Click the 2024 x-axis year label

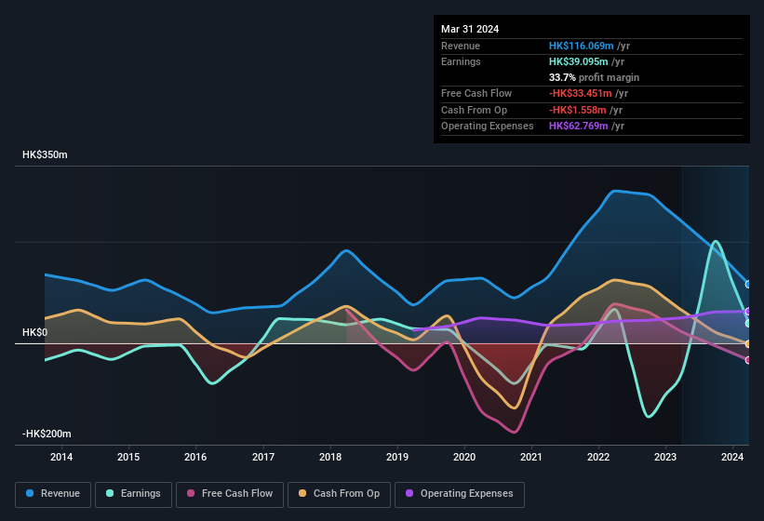coord(732,457)
